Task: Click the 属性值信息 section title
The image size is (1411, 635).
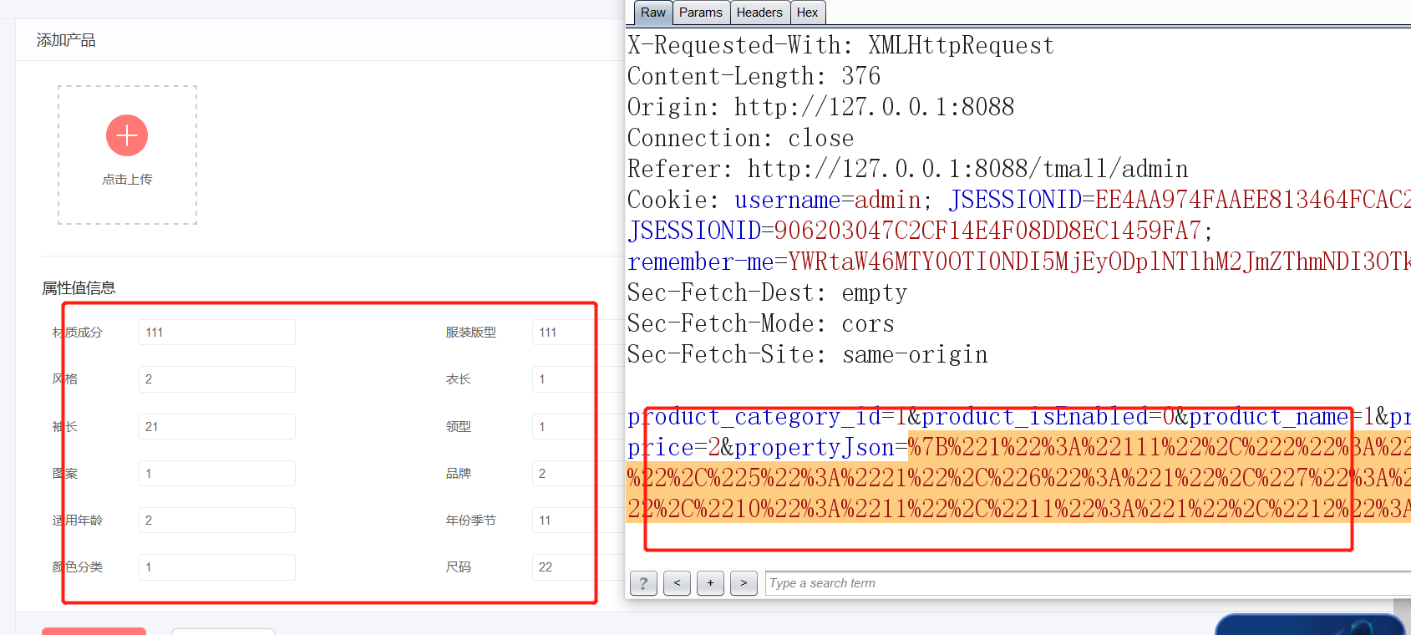Action: 79,288
